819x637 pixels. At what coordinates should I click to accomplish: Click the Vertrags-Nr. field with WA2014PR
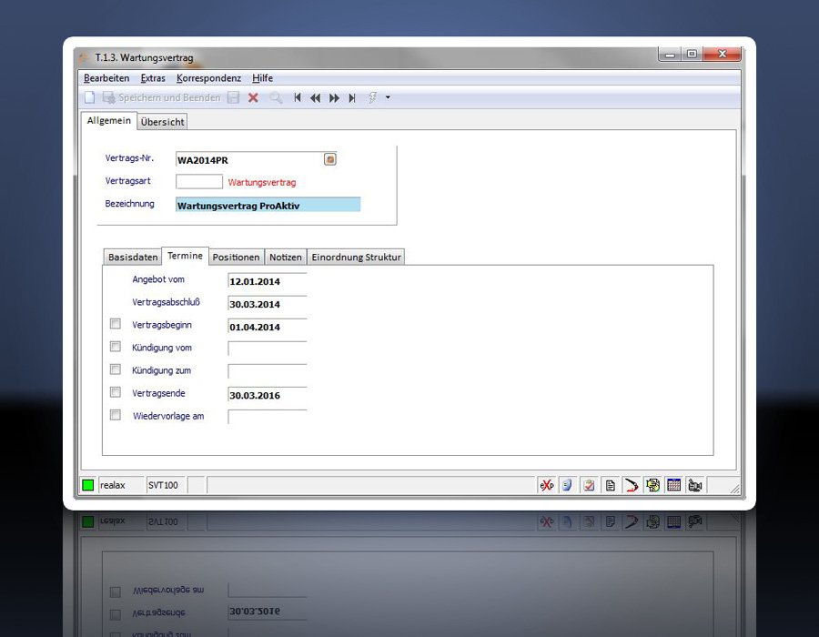click(x=249, y=160)
